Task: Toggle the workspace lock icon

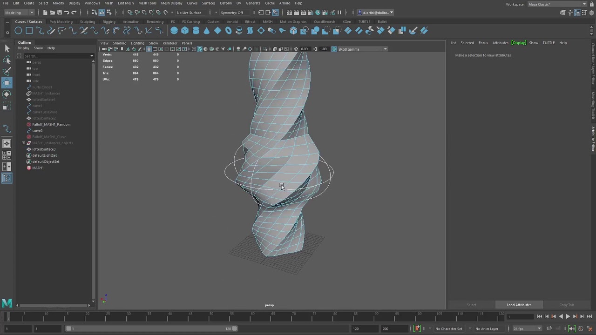Action: click(591, 4)
